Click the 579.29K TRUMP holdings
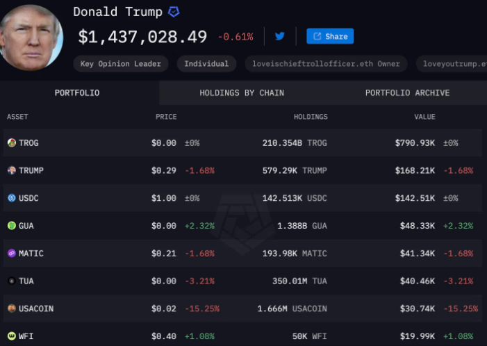 pyautogui.click(x=295, y=170)
